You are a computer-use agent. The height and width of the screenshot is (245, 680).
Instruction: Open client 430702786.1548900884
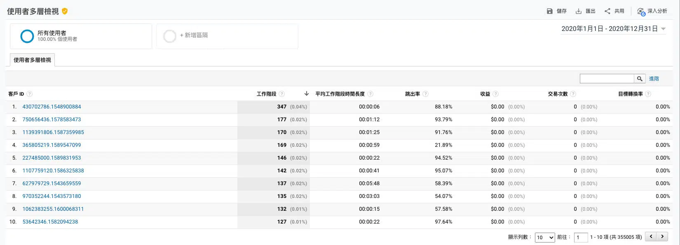pyautogui.click(x=52, y=107)
